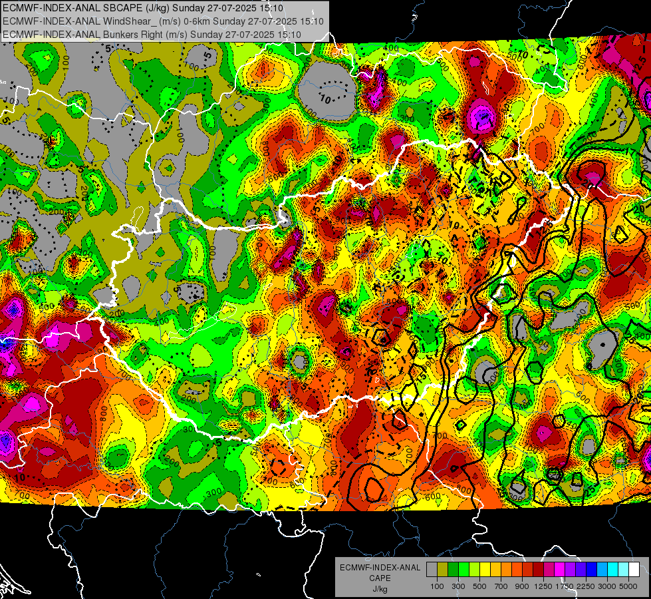The height and width of the screenshot is (599, 651).
Task: Pick the dark maroon swatch left of 1250
Action: (x=539, y=570)
